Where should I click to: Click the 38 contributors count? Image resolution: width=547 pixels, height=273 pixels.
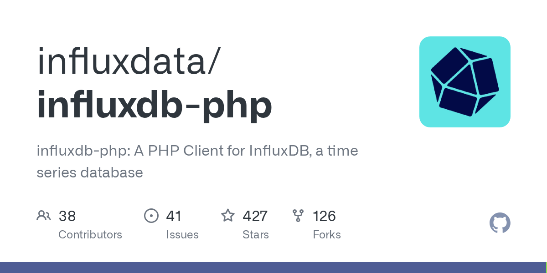pyautogui.click(x=67, y=216)
